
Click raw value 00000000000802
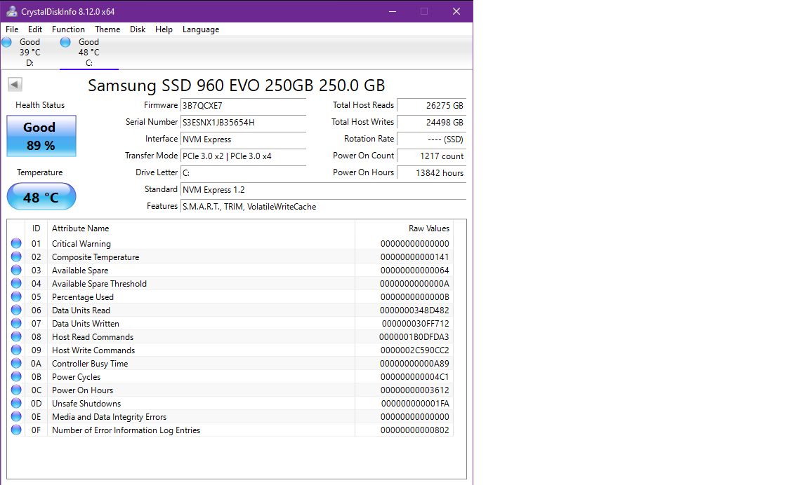[x=415, y=430]
